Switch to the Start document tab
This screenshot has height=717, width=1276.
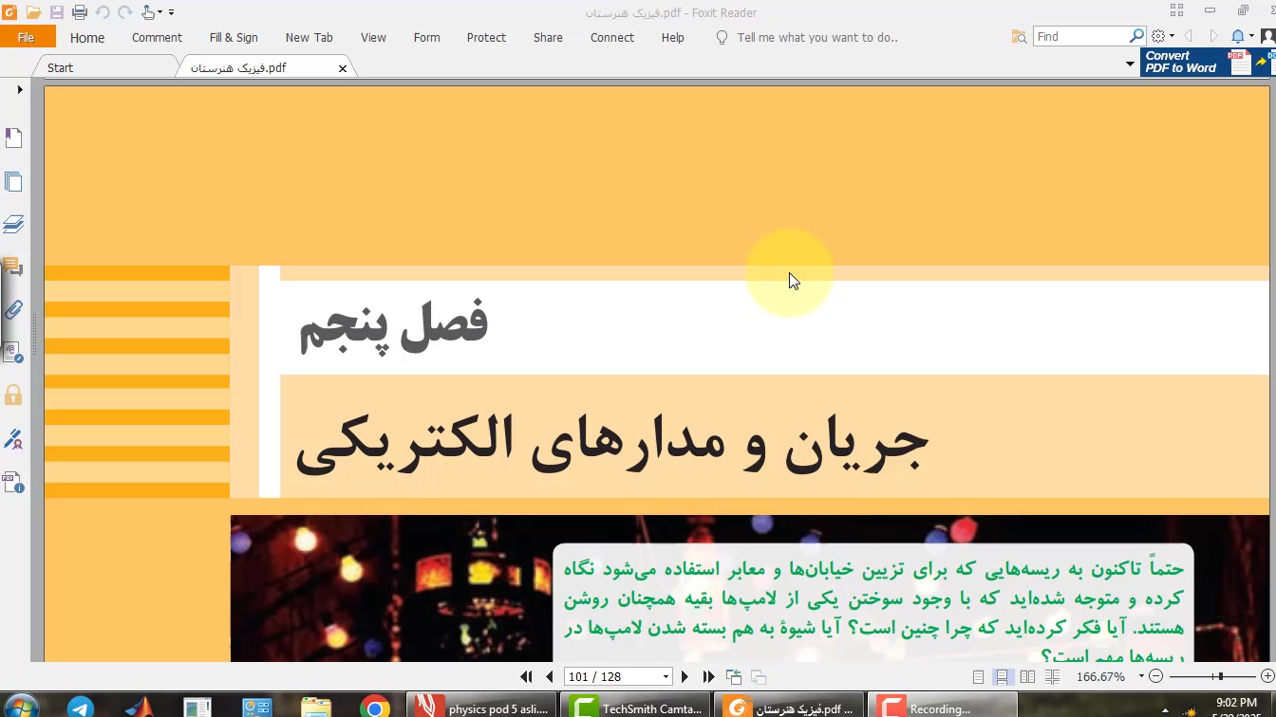[x=60, y=67]
